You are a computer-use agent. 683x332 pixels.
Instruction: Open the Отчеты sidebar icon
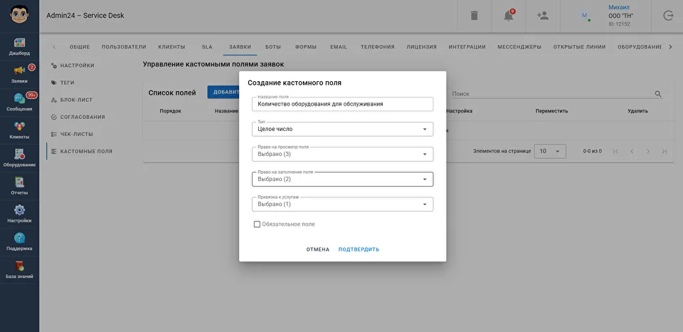[20, 184]
